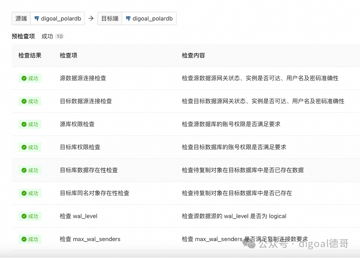Click the 源数据源连接检查 check item
The image size is (360, 258).
(x=83, y=78)
